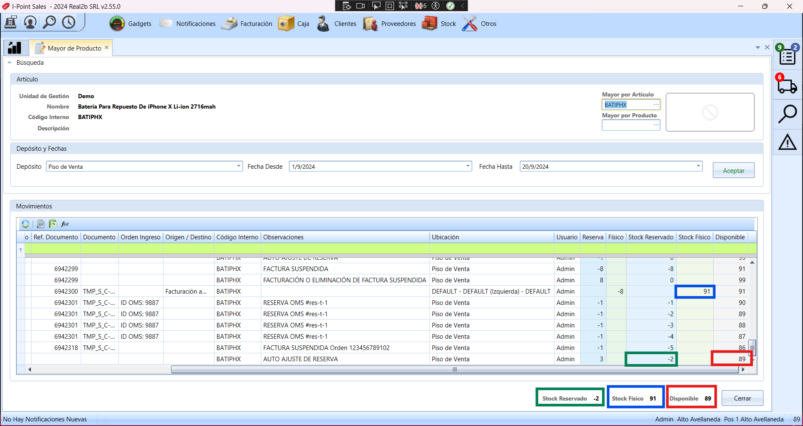803x426 pixels.
Task: Click the grid filter row funnel icon
Action: [x=20, y=250]
